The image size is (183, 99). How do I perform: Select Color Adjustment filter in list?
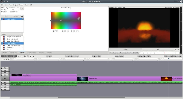12,39
